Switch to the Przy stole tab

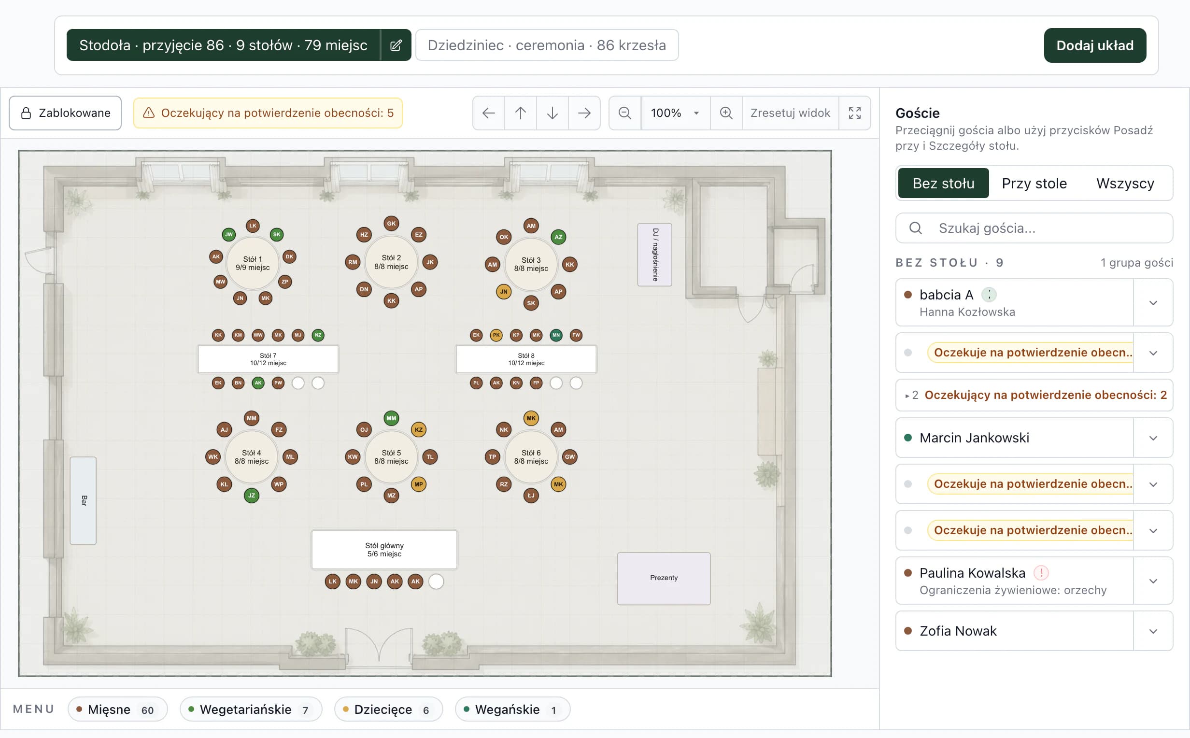tap(1034, 183)
